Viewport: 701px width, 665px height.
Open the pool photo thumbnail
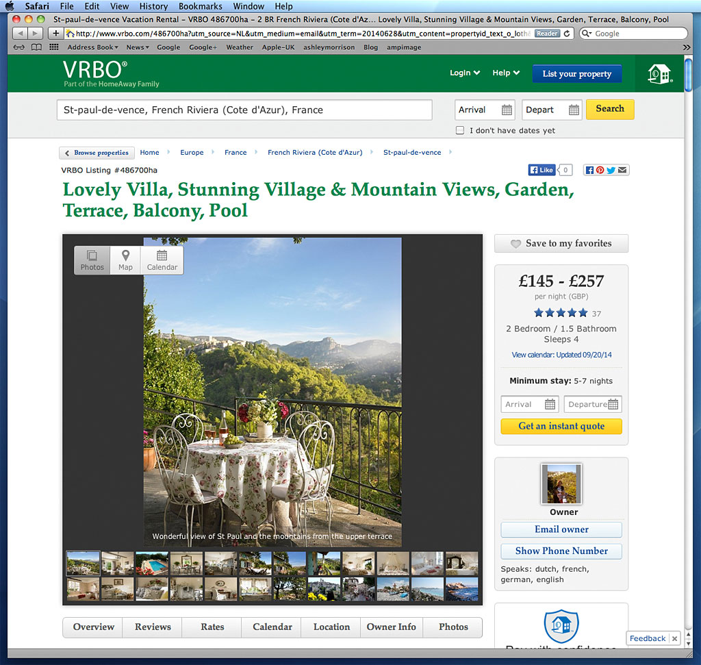click(152, 563)
